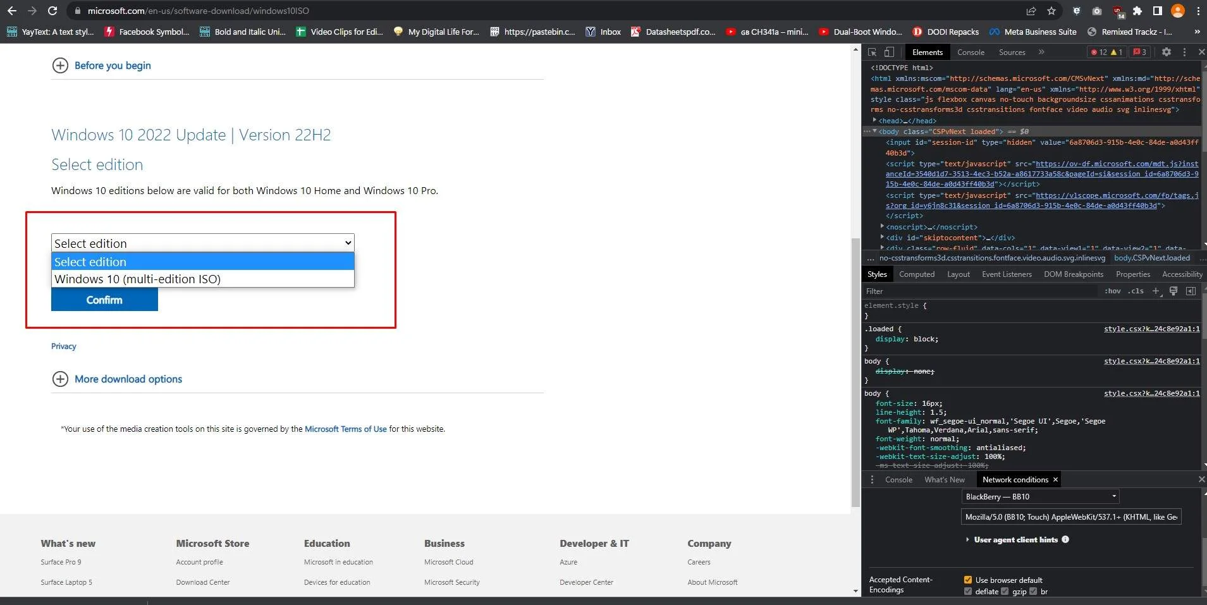The image size is (1207, 605).
Task: Go back using the browser back arrow
Action: tap(12, 11)
